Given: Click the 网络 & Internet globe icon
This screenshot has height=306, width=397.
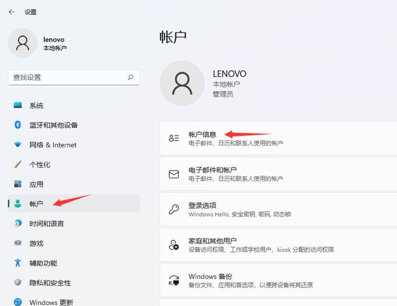Looking at the screenshot, I should click(x=17, y=144).
